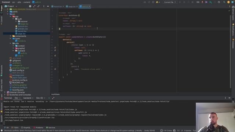Open Database panel on right stripe

pyautogui.click(x=233, y=44)
